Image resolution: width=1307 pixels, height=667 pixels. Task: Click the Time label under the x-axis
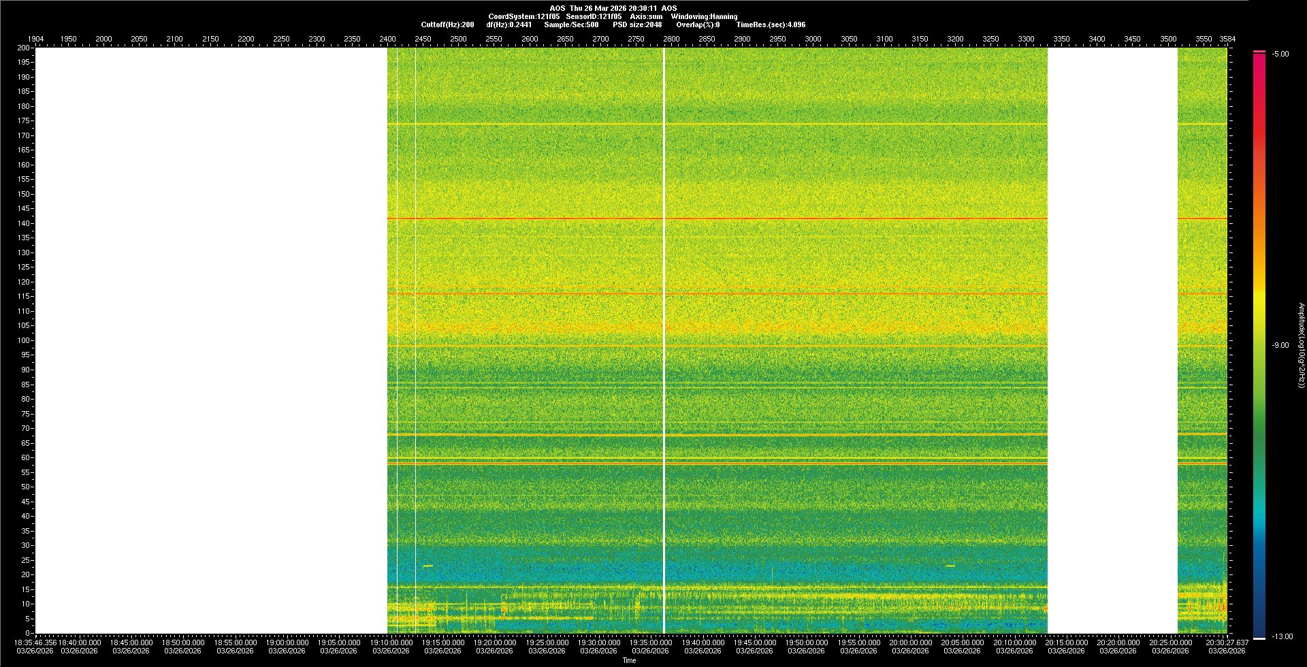pos(629,660)
